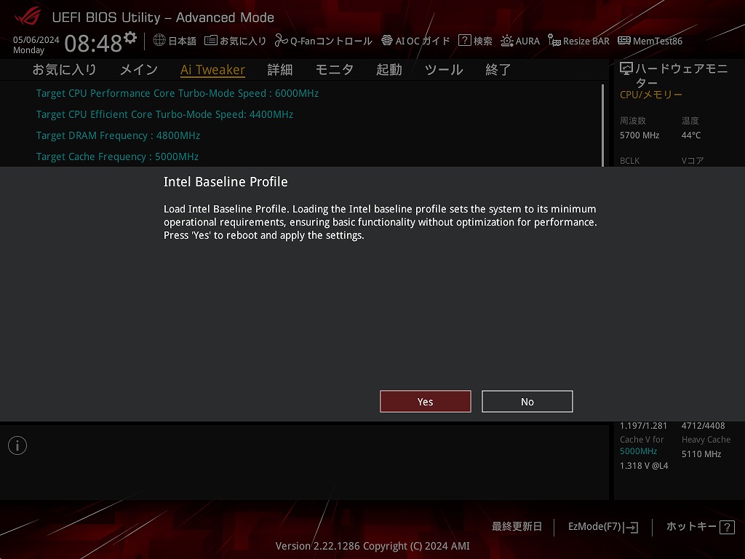Click the 1.197/1.281 value
Screen dimensions: 745x559
pos(643,426)
